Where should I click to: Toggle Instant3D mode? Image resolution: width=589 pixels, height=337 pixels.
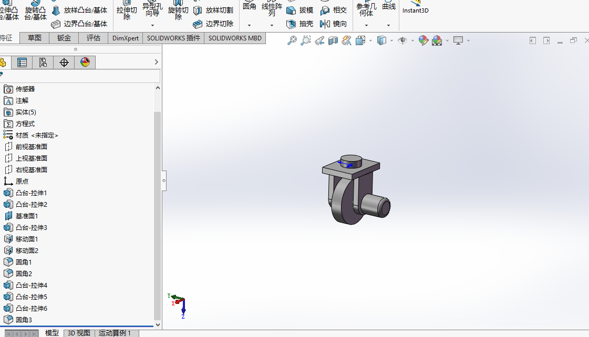416,7
